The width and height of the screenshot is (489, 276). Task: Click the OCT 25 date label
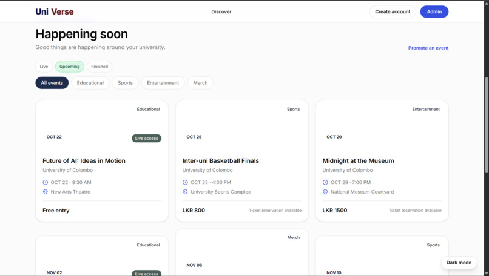tap(194, 137)
